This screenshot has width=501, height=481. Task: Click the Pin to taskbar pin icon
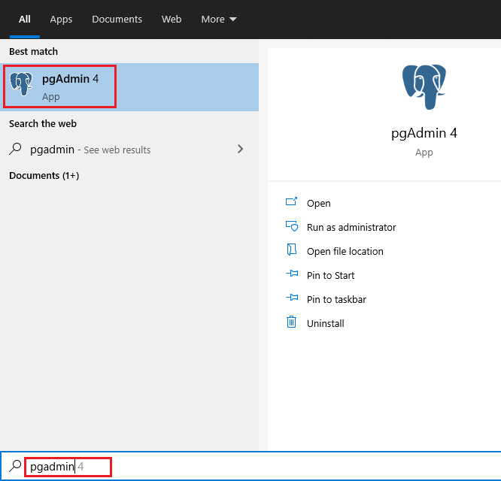point(292,298)
